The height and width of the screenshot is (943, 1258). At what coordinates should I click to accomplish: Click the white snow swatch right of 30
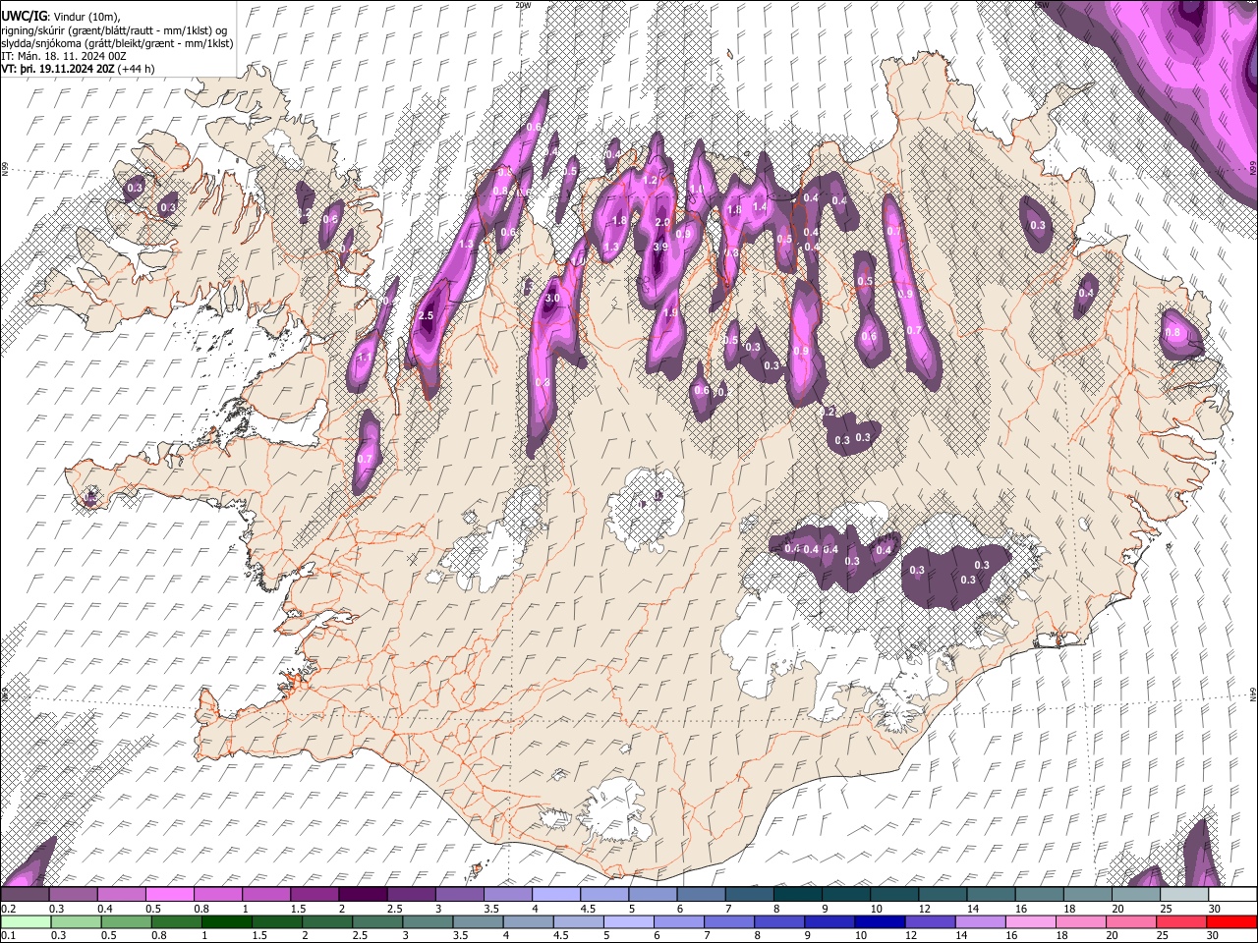coord(1232,894)
